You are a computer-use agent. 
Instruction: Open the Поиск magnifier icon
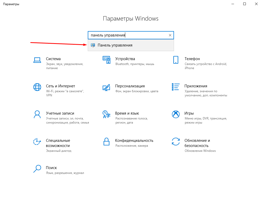click(37, 169)
